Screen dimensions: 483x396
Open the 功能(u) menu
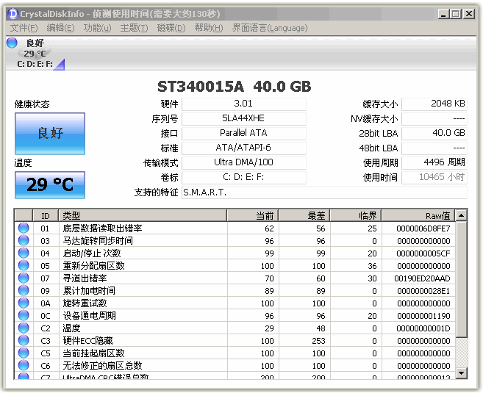pyautogui.click(x=97, y=28)
